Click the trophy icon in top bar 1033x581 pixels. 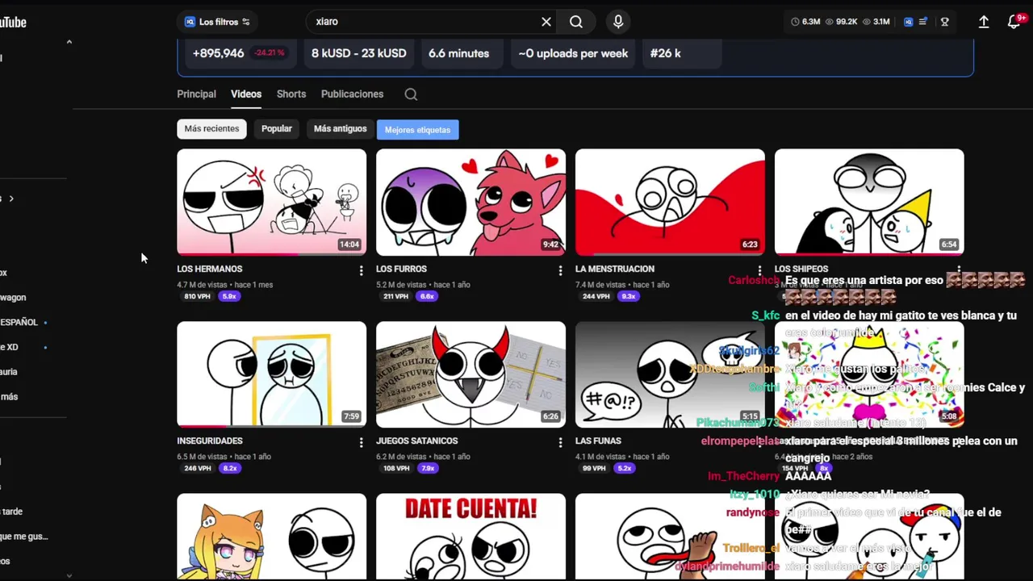[944, 22]
